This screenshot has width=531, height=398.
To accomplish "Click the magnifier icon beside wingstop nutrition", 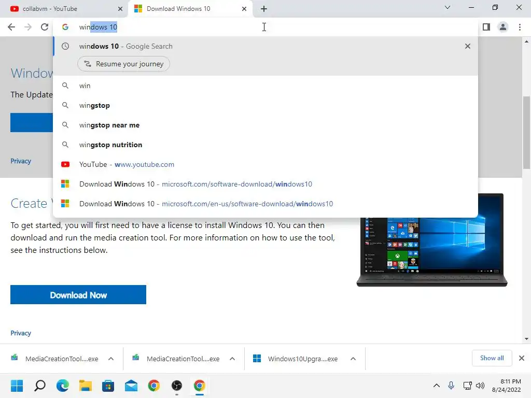I will pyautogui.click(x=65, y=145).
